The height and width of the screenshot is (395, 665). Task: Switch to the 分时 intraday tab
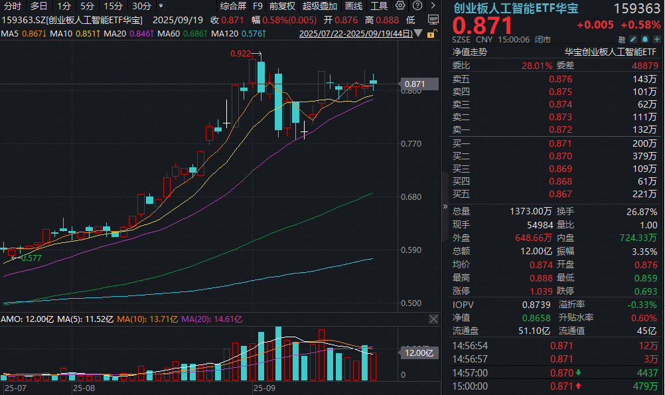[11, 5]
